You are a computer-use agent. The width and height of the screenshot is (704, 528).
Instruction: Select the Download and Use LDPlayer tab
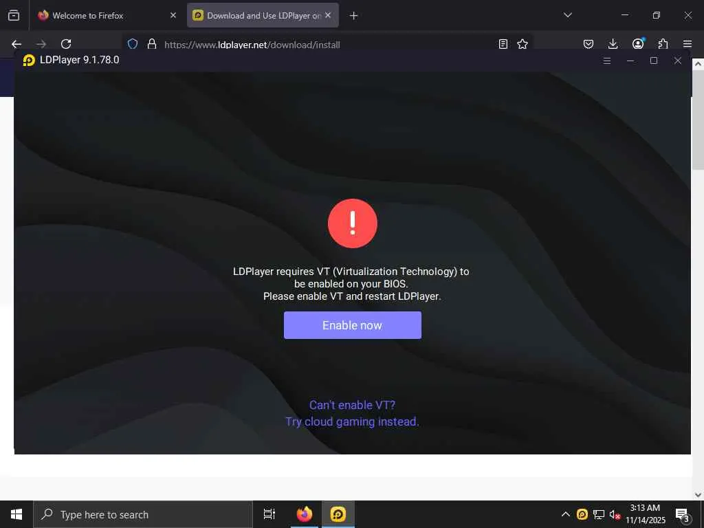pos(263,15)
